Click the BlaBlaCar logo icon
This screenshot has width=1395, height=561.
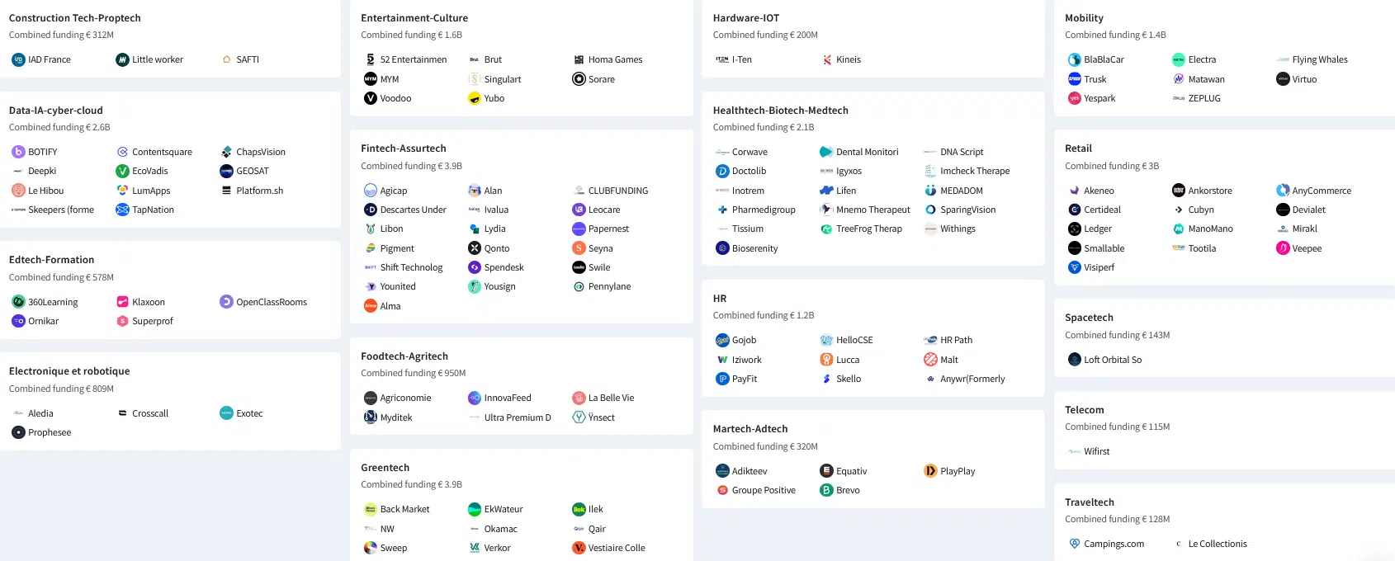(1074, 59)
